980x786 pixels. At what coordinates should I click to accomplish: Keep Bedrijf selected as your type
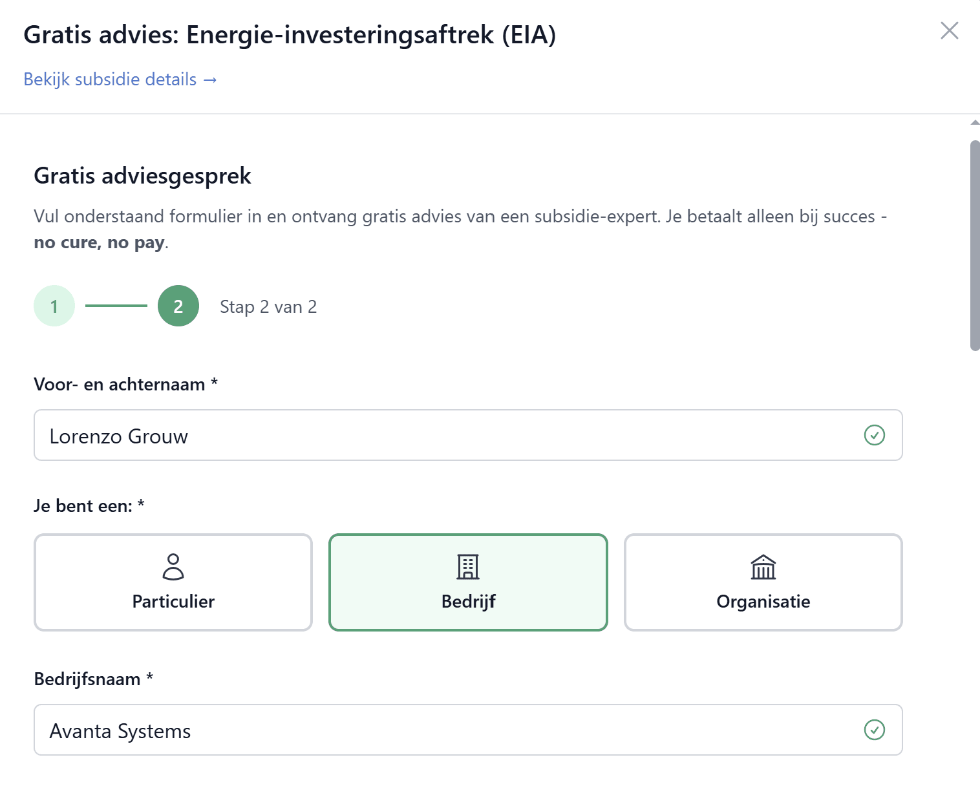click(467, 582)
